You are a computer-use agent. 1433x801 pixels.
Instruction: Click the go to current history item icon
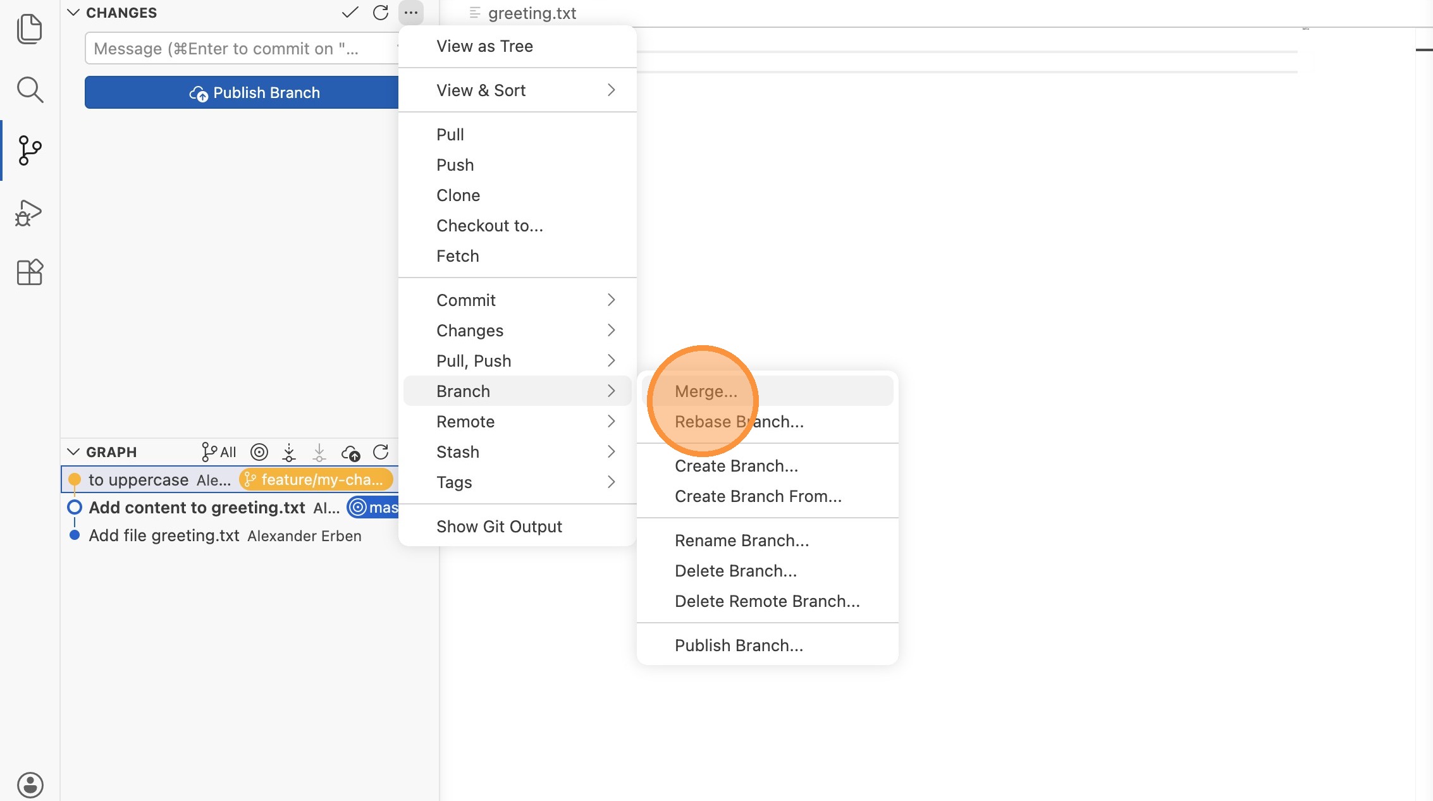259,452
